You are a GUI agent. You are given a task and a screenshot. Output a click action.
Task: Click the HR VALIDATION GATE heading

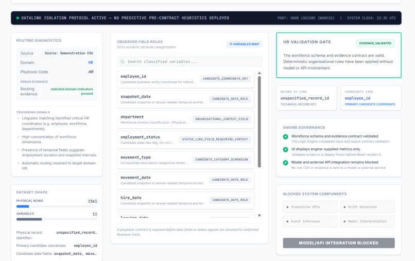[x=307, y=42]
